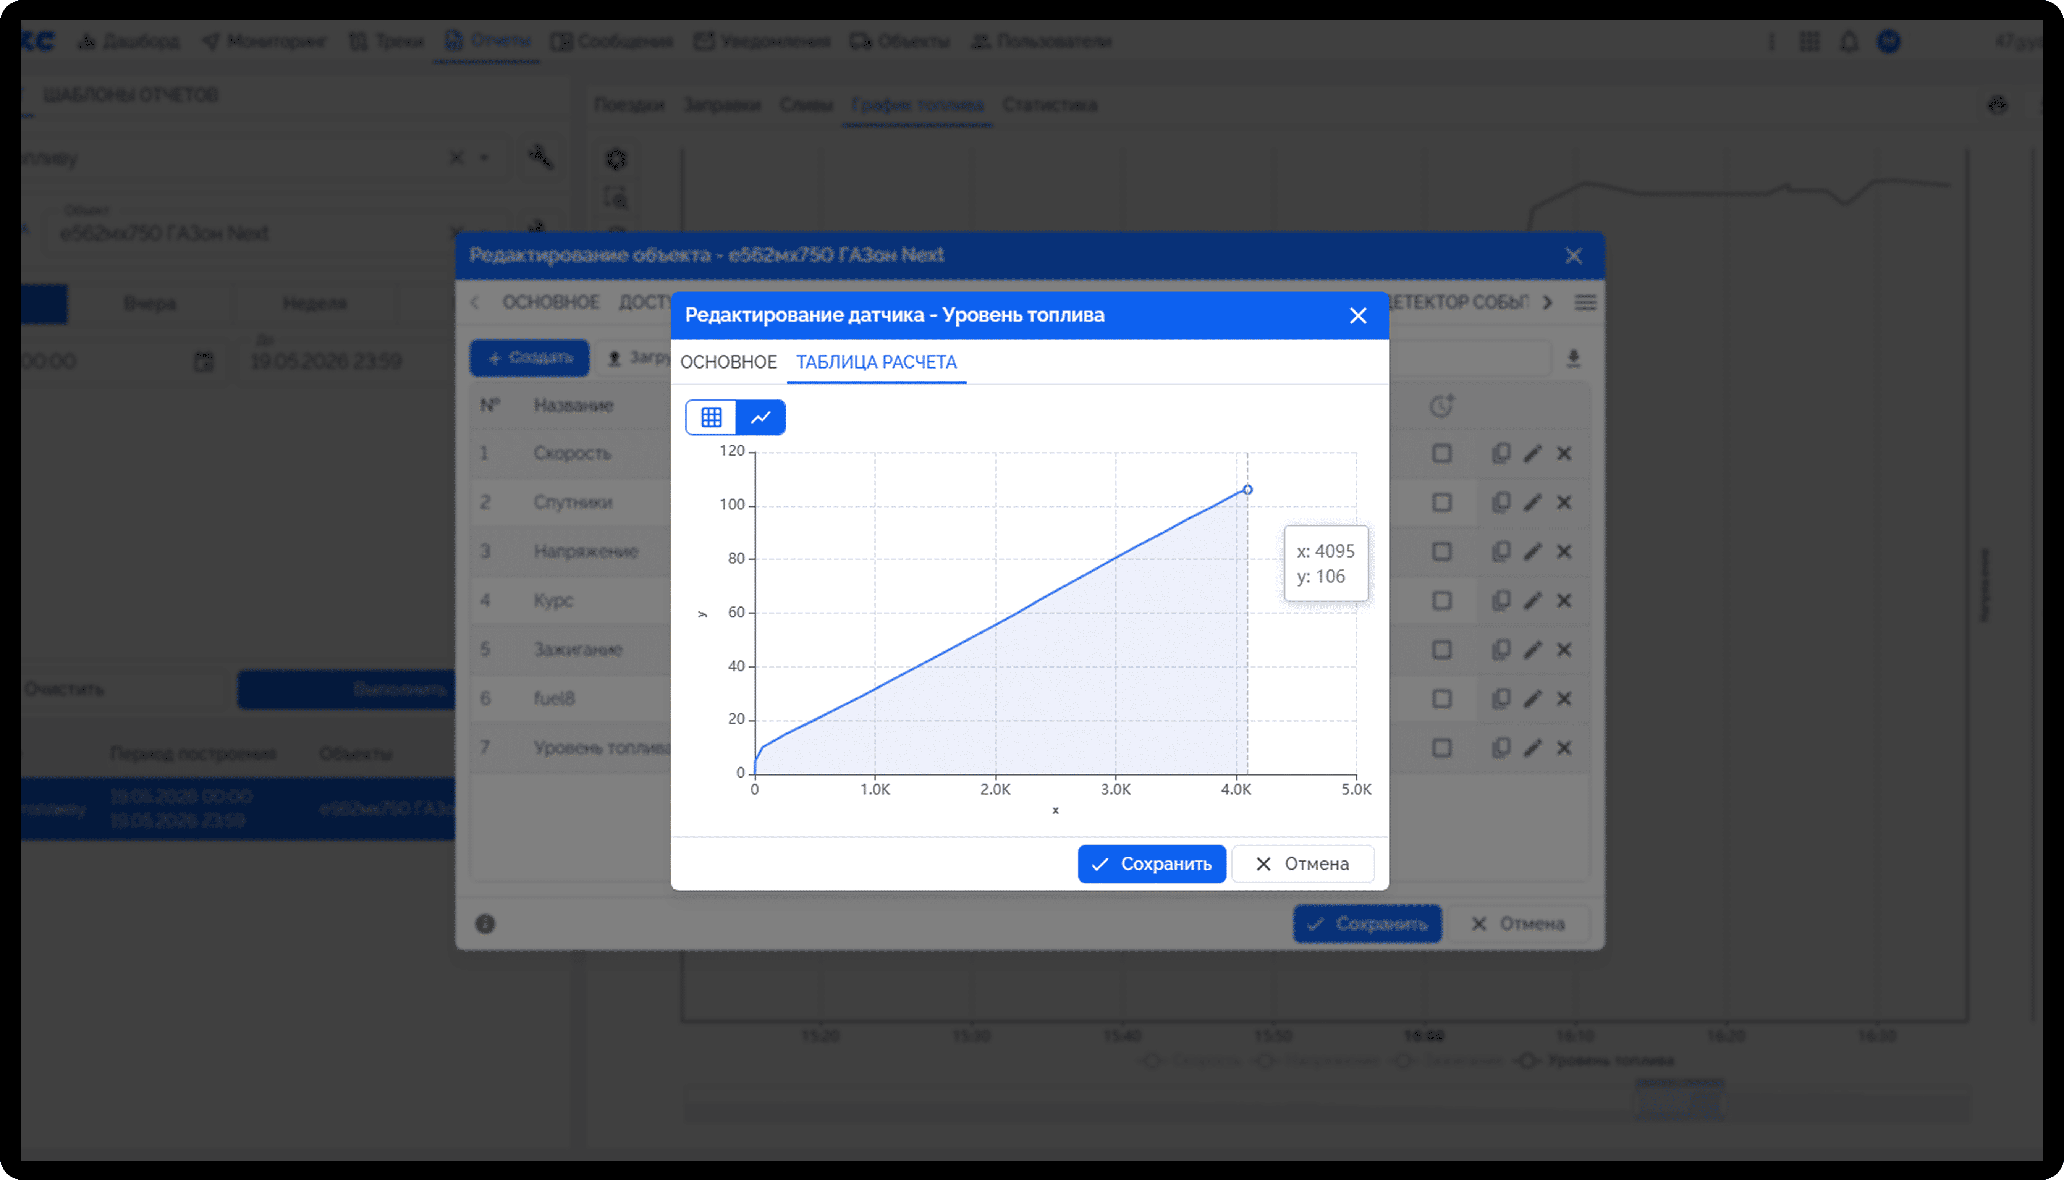
Task: Close the Редактирование датчика dialog
Action: tap(1358, 315)
